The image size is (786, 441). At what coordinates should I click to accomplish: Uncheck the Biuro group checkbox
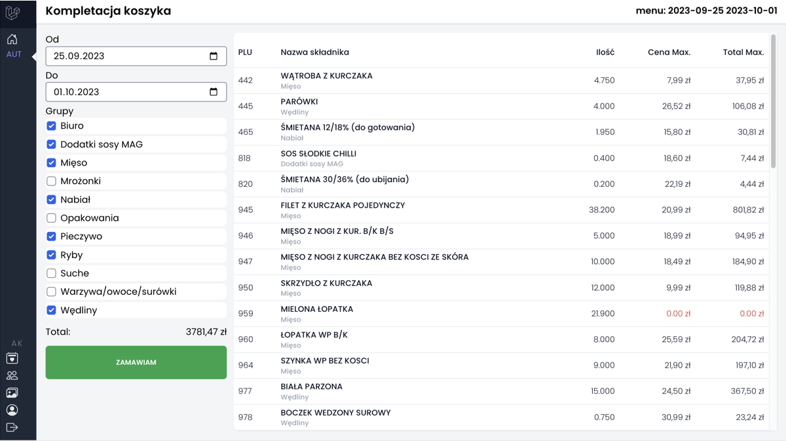[x=51, y=126]
